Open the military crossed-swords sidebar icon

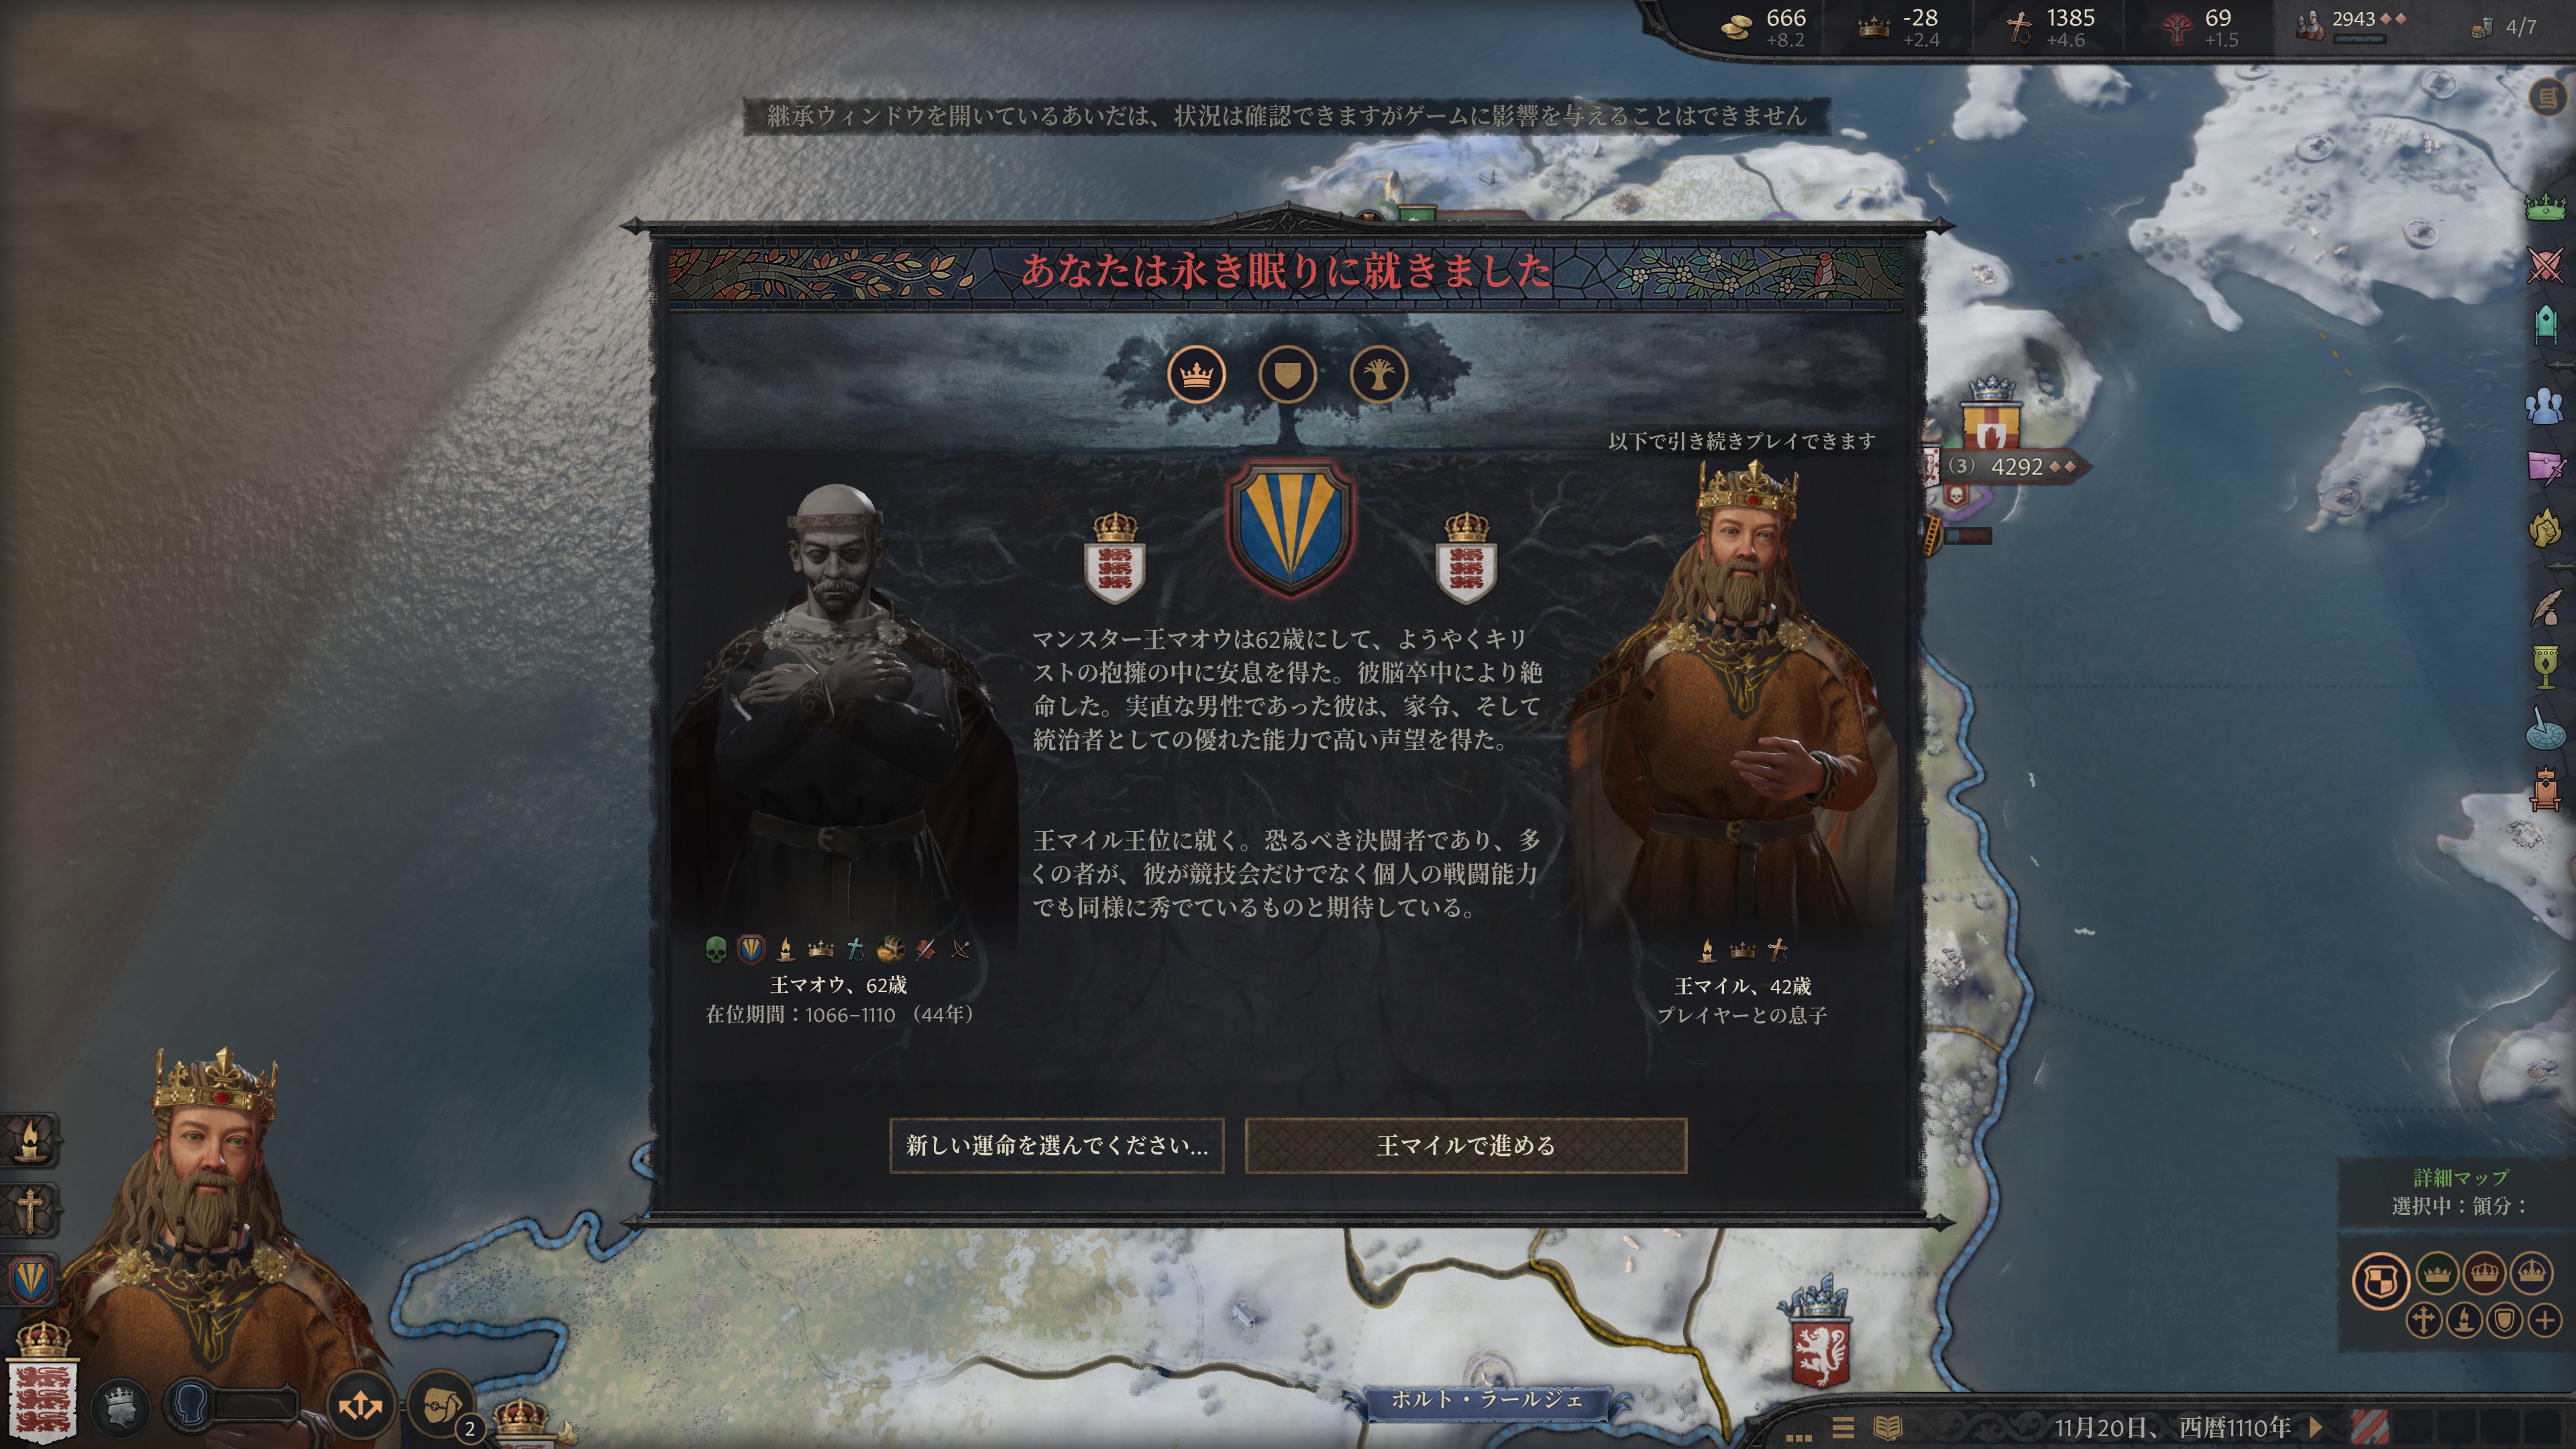pos(2546,265)
